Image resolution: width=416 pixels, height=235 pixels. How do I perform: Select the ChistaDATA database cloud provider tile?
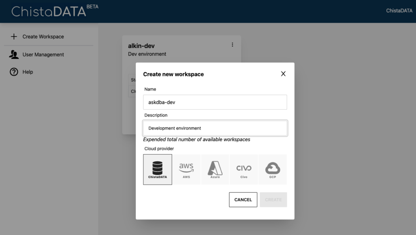pos(158,169)
